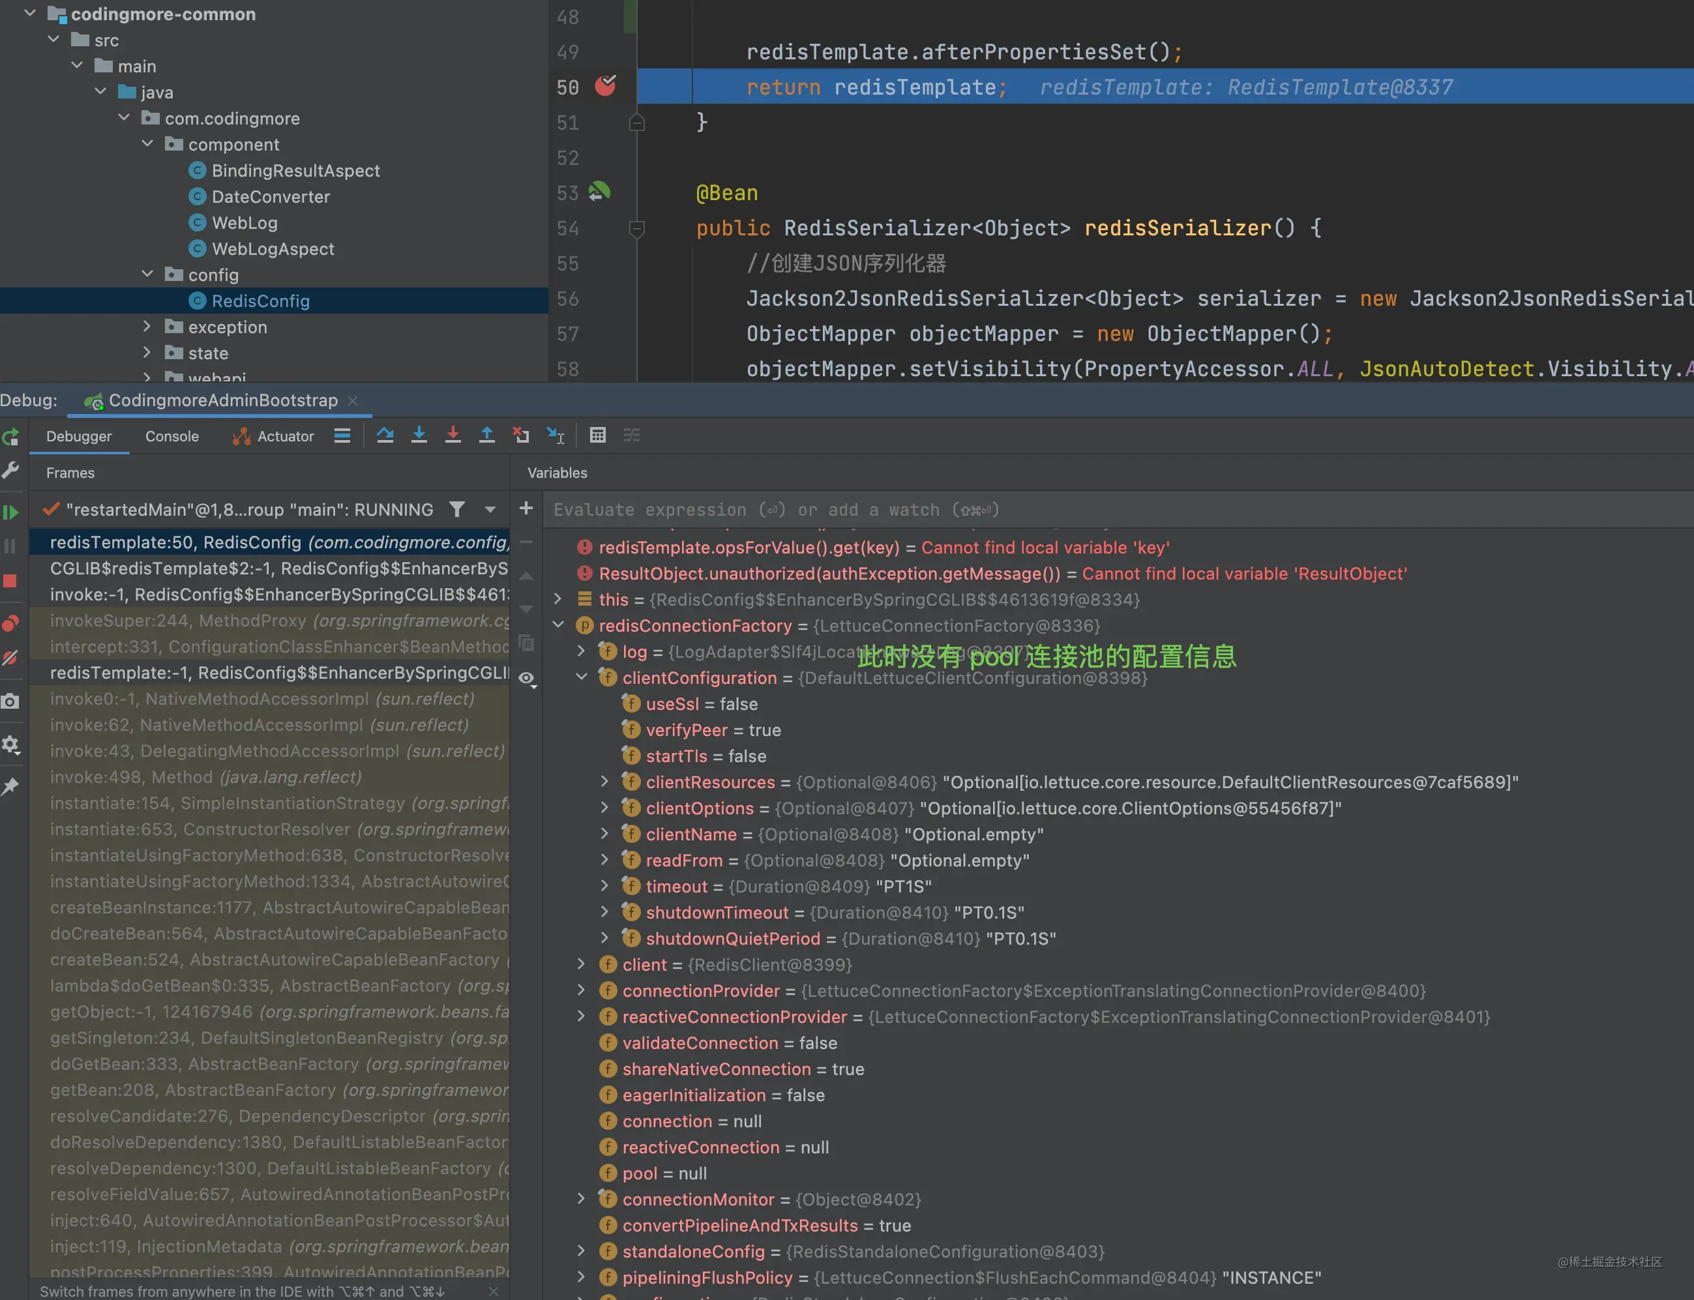
Task: Open the wrench modify run configuration icon
Action: (x=11, y=469)
